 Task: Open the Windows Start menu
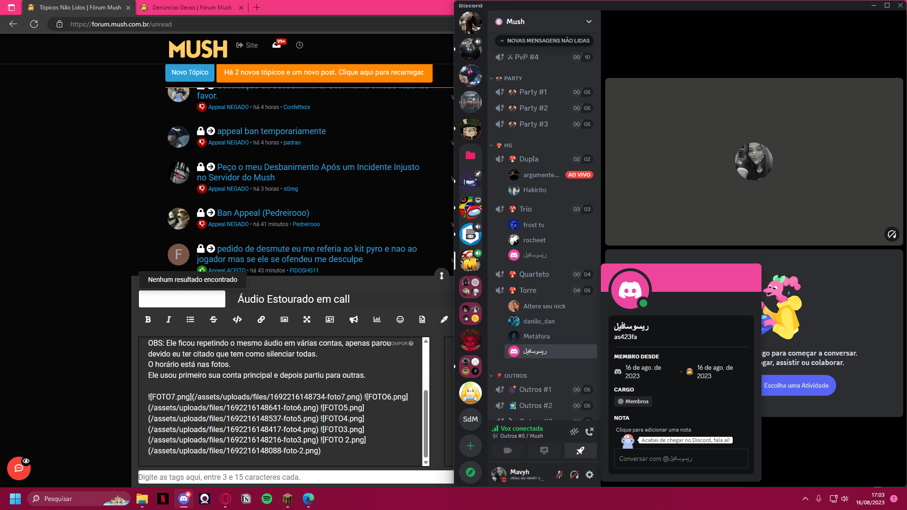15,499
